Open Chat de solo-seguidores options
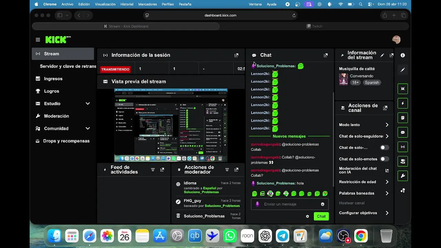 click(364, 136)
